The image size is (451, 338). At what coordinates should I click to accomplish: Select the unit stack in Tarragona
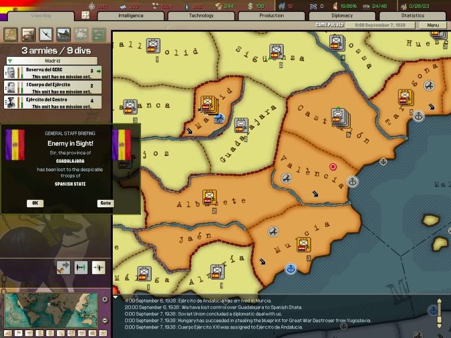pos(405,97)
